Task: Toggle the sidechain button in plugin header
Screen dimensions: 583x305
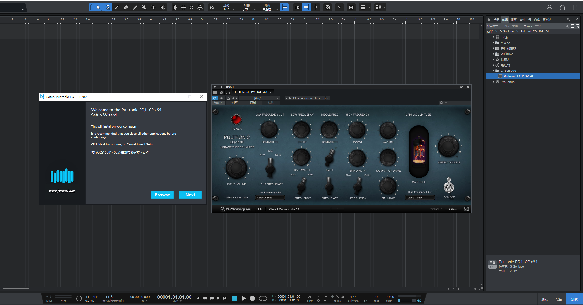Action: pyautogui.click(x=221, y=98)
